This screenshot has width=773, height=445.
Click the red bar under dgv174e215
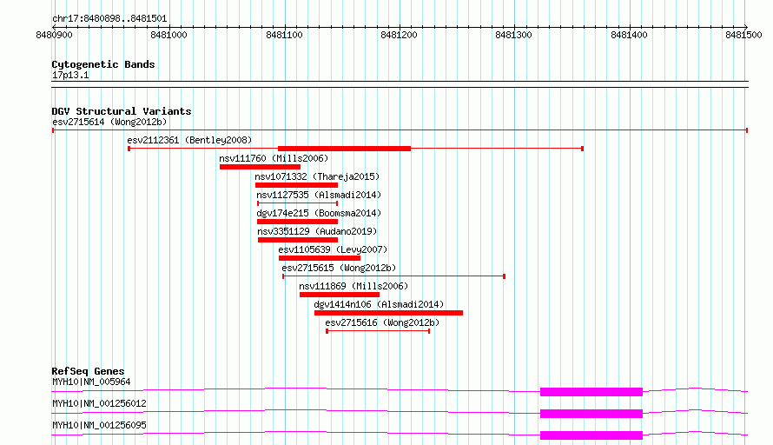tap(297, 222)
